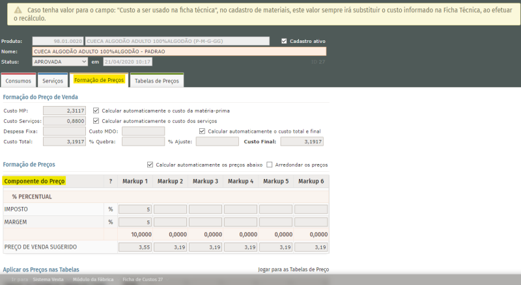The image size is (521, 285).
Task: Click Sistema Vesta in bottom breadcrumb
Action: coord(48,279)
